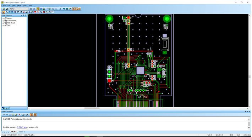Viewport: 252px width, 137px height.
Task: Expand the Components tree node
Action: point(3,21)
